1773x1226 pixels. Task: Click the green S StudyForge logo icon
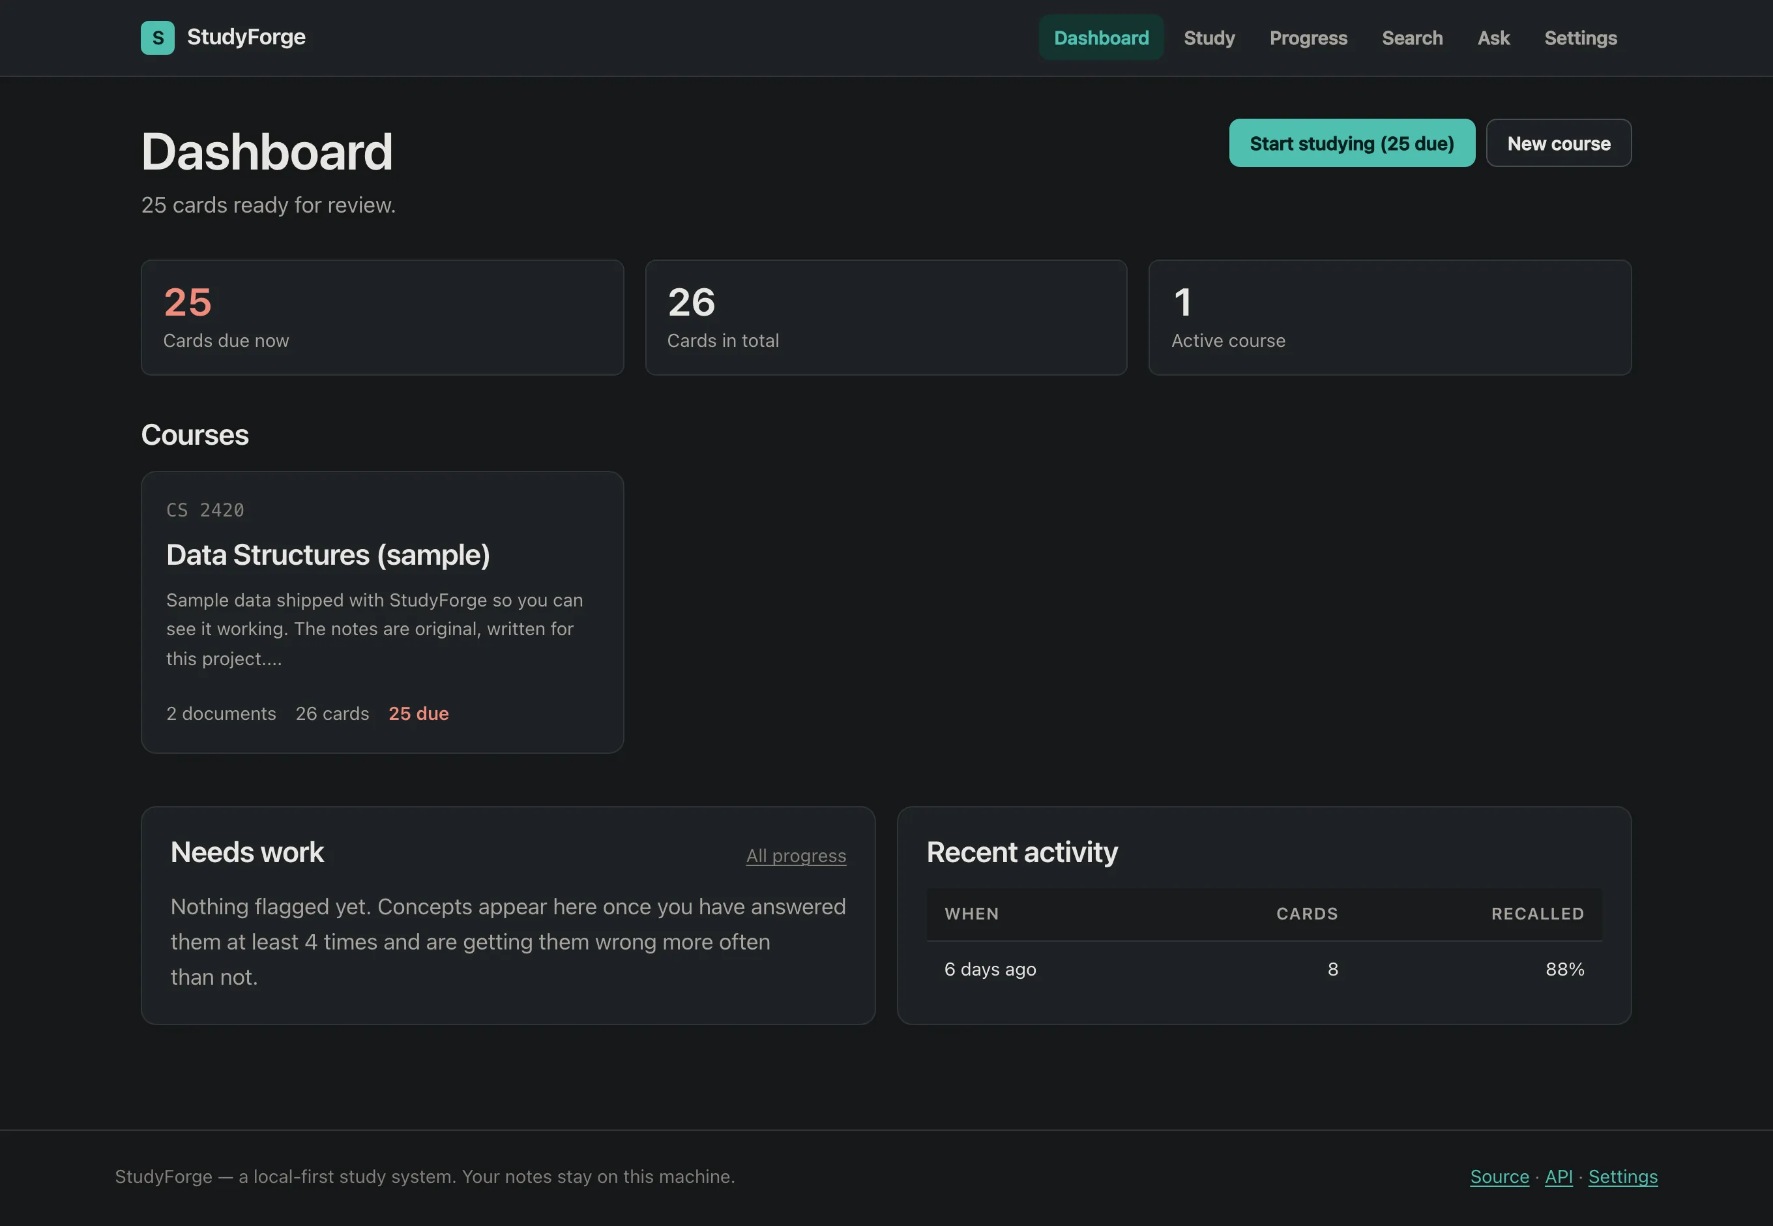pos(157,38)
